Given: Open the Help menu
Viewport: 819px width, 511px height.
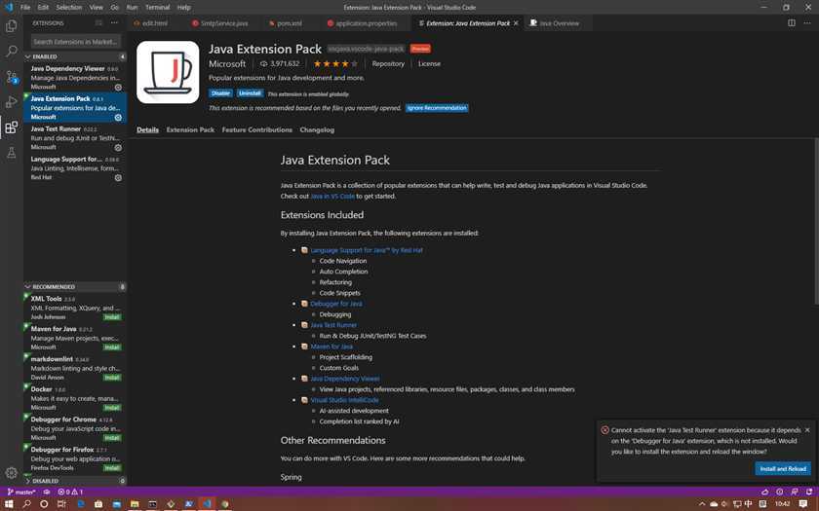Looking at the screenshot, I should pos(184,8).
